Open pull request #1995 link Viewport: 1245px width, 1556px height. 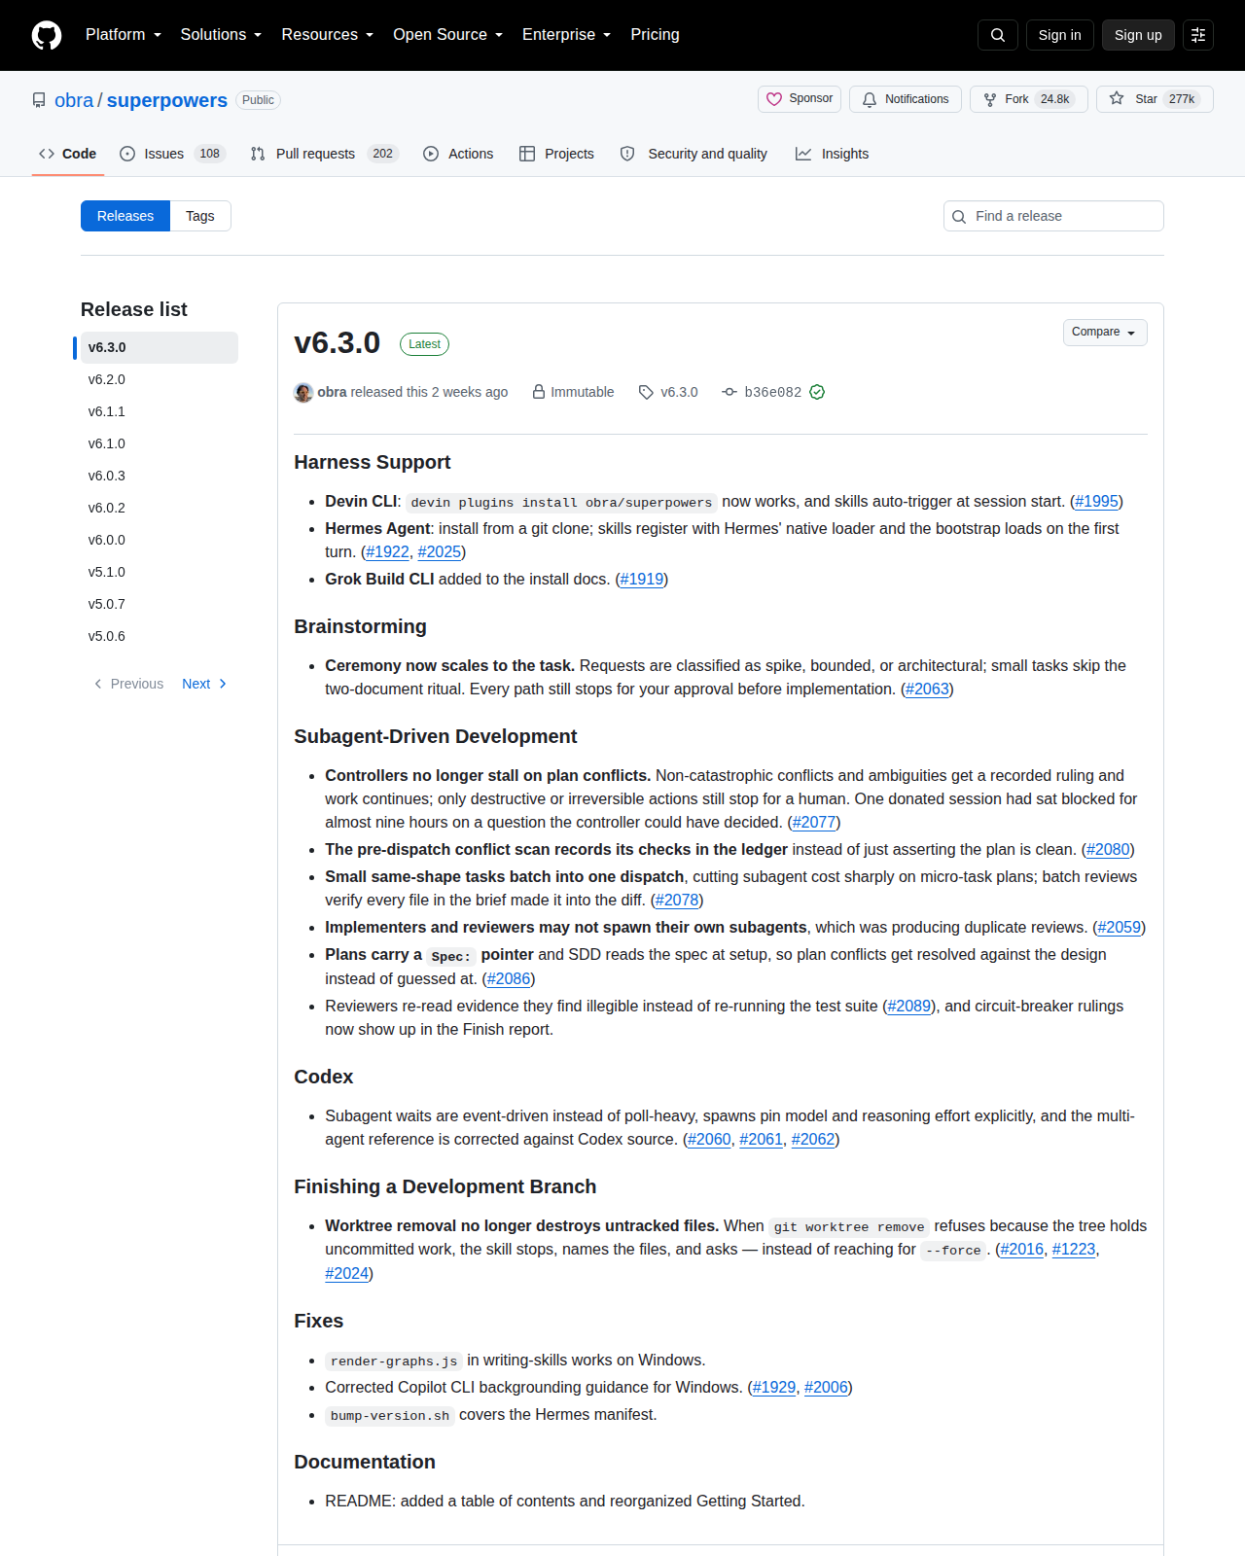pos(1096,501)
